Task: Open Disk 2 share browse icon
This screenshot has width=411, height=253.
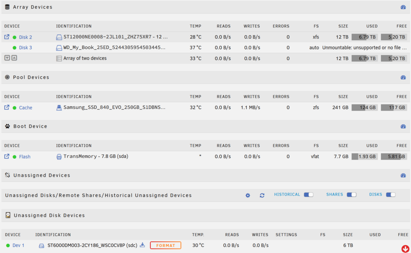Action: coord(7,37)
